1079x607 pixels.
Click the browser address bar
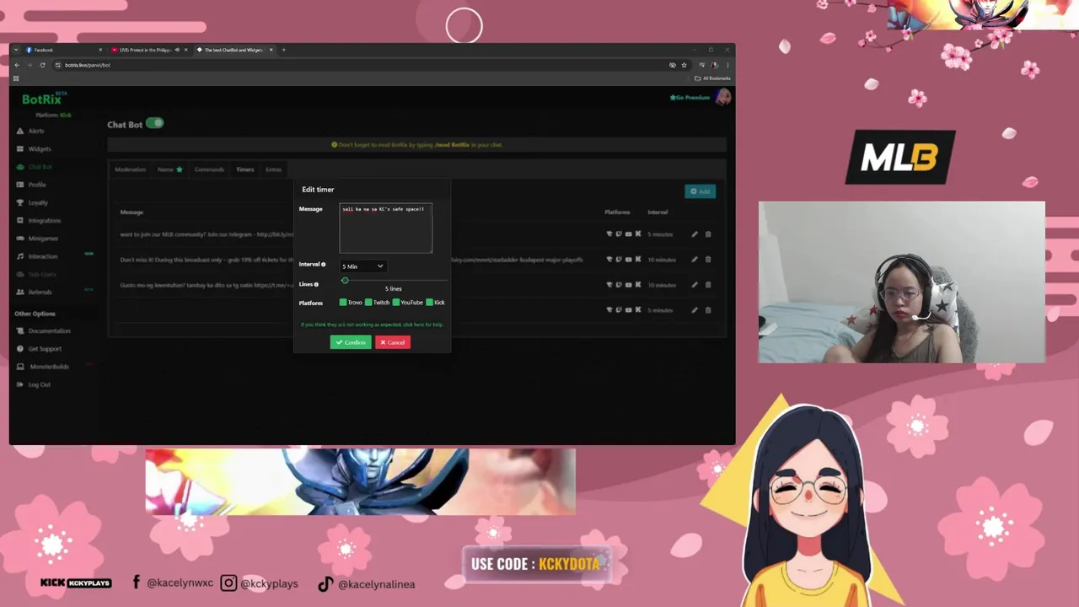tap(362, 65)
